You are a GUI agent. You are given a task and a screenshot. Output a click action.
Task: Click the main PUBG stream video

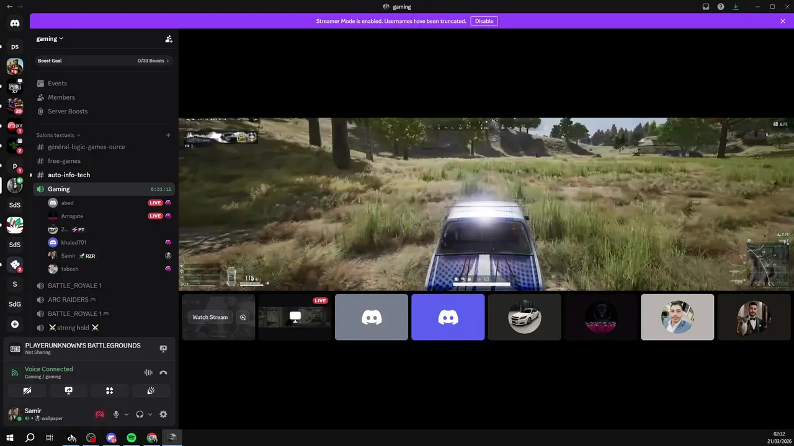(x=486, y=204)
